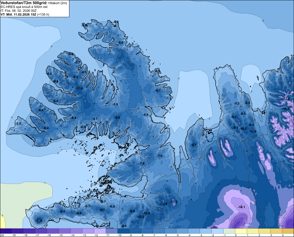The height and width of the screenshot is (237, 294).
Task: Click the -9.5 temperature label
Action: [235, 127]
